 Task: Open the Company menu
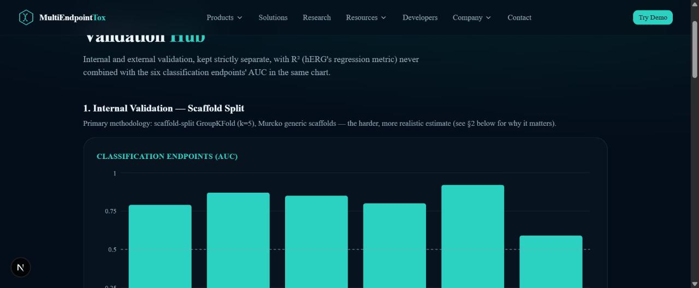pos(472,17)
